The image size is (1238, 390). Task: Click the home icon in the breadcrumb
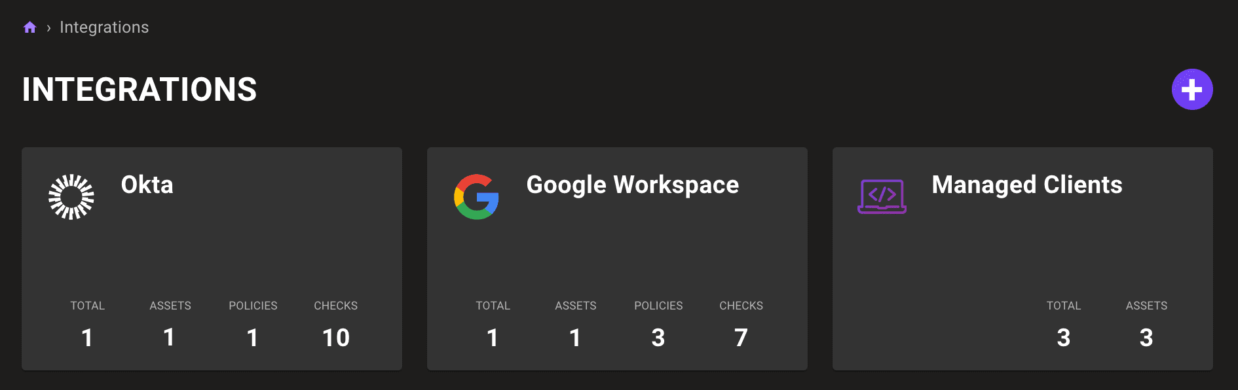(x=29, y=27)
